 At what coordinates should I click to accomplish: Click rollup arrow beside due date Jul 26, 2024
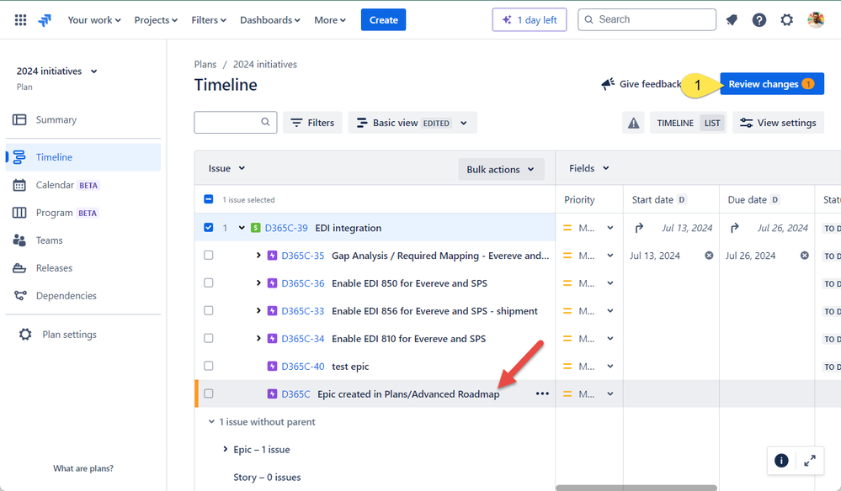coord(735,228)
